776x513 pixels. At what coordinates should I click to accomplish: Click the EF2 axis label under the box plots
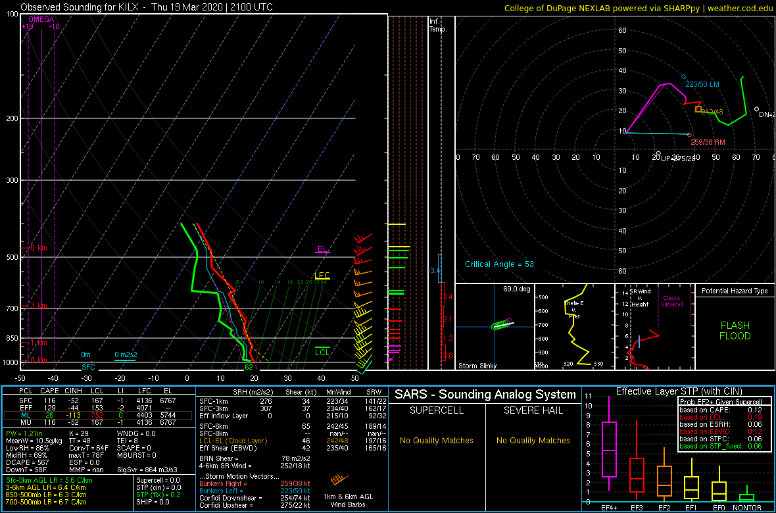664,508
